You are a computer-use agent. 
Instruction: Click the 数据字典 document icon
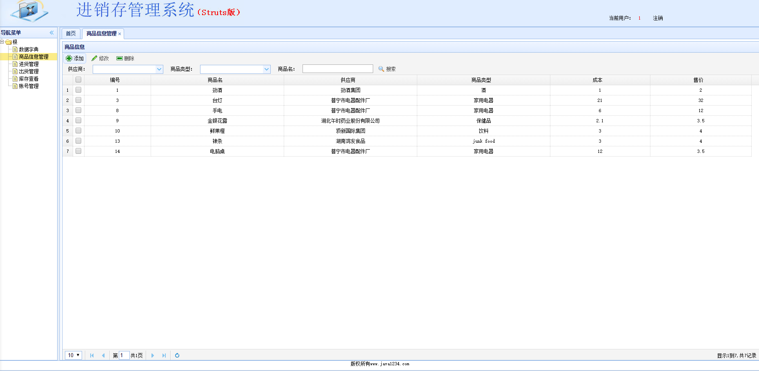pos(15,49)
